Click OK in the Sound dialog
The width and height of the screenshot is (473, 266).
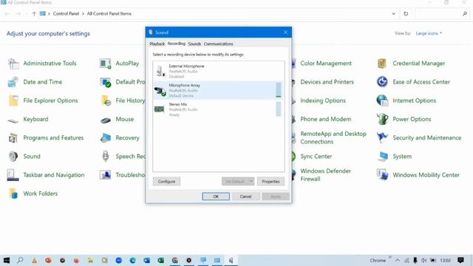tap(216, 197)
